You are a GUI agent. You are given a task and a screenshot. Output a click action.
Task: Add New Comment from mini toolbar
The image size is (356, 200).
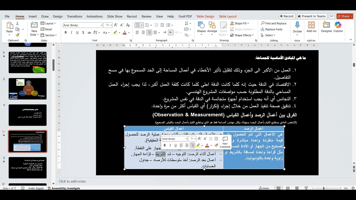(225, 142)
